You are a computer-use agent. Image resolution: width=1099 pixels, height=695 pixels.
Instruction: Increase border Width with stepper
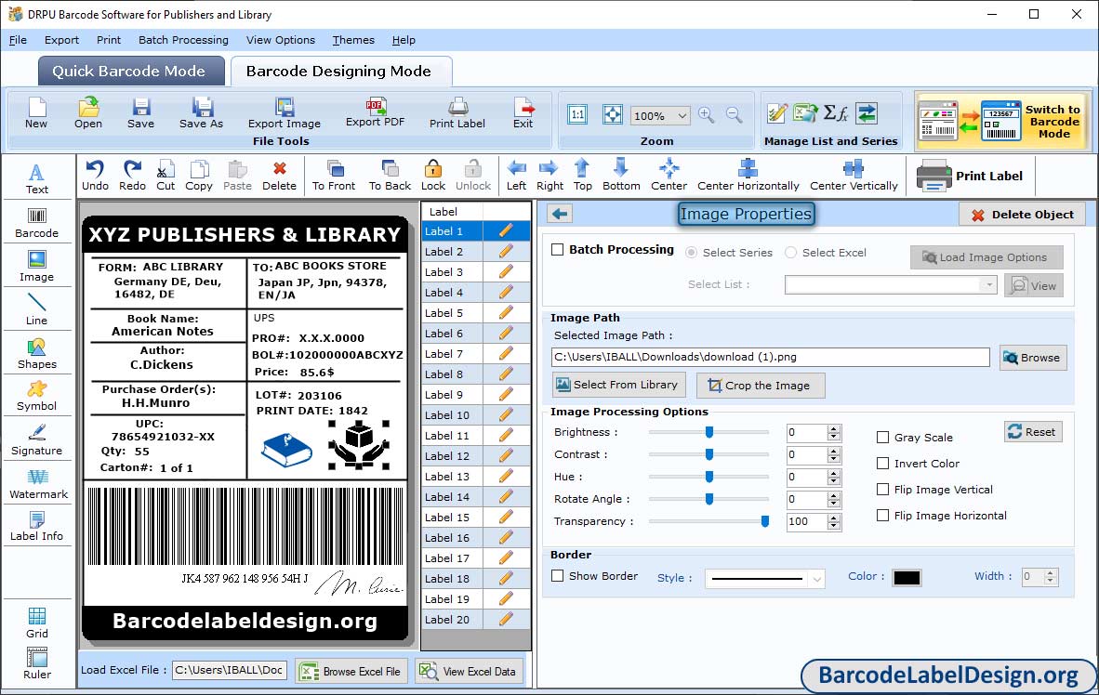(x=1050, y=573)
